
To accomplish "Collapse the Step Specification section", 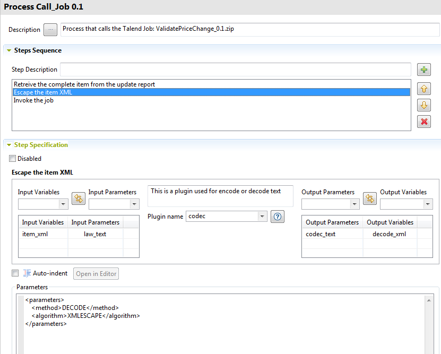I will tap(9, 145).
